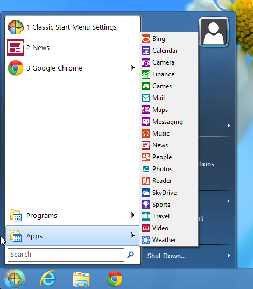Launch the Photos app icon
Viewport: 253px width, 289px height.
(146, 169)
